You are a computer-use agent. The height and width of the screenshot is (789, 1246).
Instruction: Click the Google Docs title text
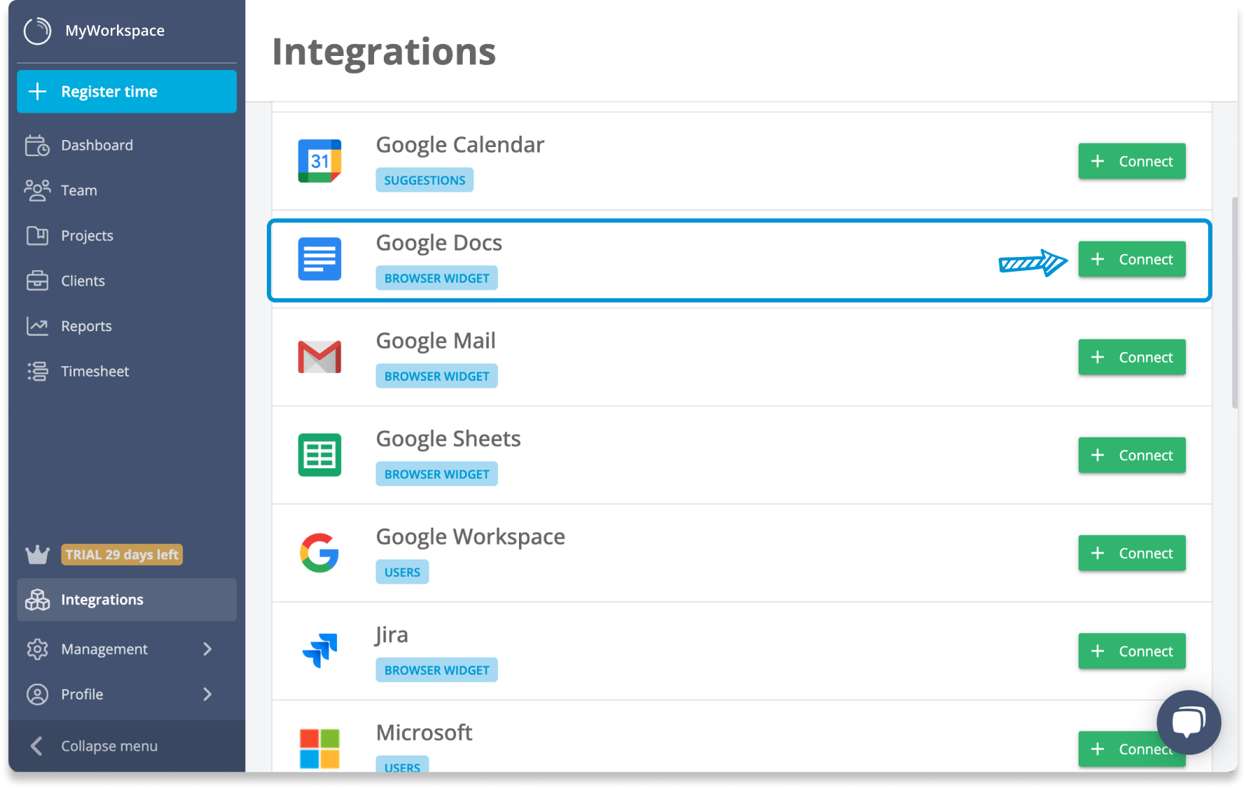pyautogui.click(x=439, y=243)
